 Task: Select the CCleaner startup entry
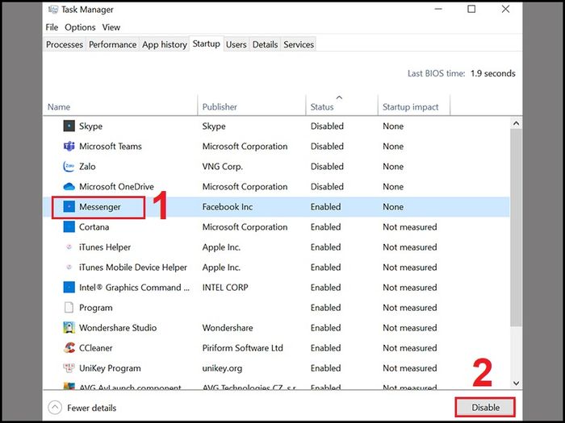click(95, 348)
